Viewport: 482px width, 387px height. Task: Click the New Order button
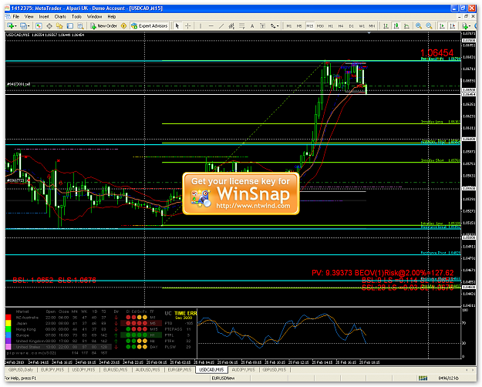tap(103, 26)
